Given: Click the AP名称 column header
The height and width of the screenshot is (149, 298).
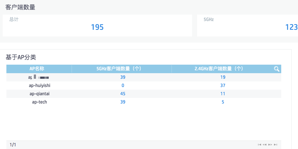Looking at the screenshot, I should click(x=37, y=69).
